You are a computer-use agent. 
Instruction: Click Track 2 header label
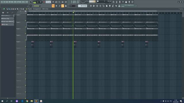pyautogui.click(x=18, y=22)
